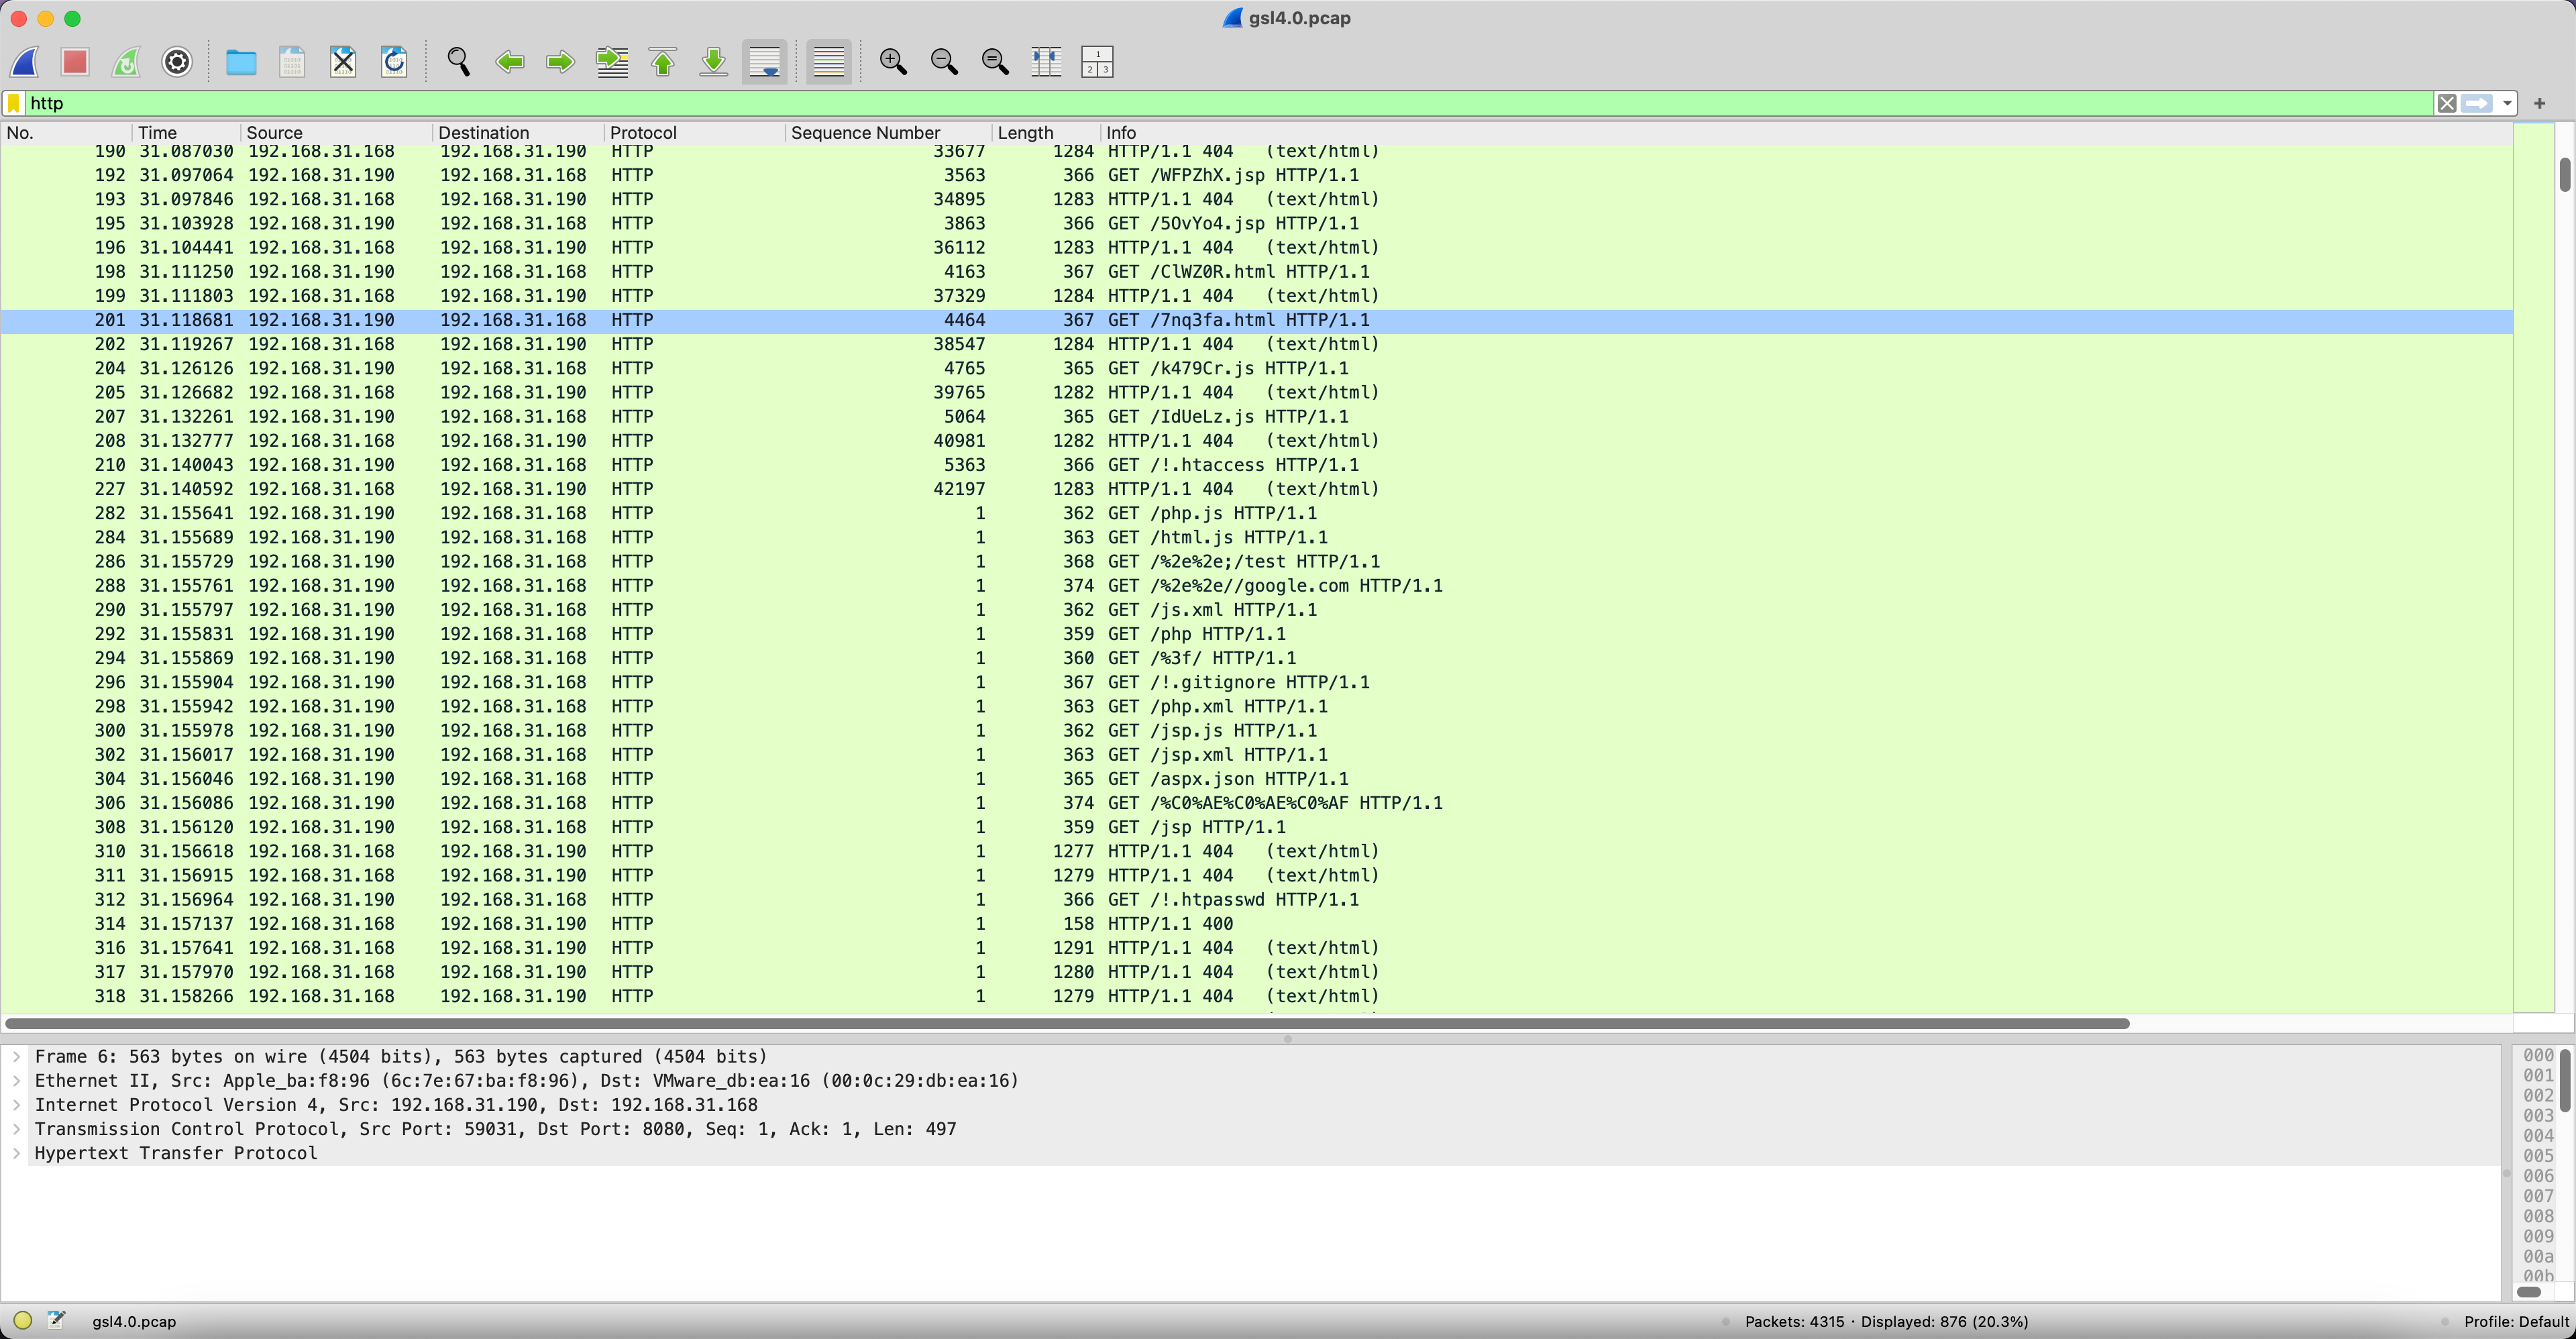Expand the Ethernet II details row
2576x1339 pixels.
(x=16, y=1080)
